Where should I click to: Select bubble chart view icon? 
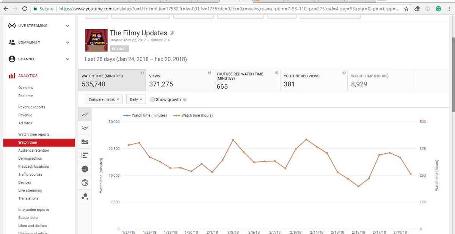tap(85, 196)
